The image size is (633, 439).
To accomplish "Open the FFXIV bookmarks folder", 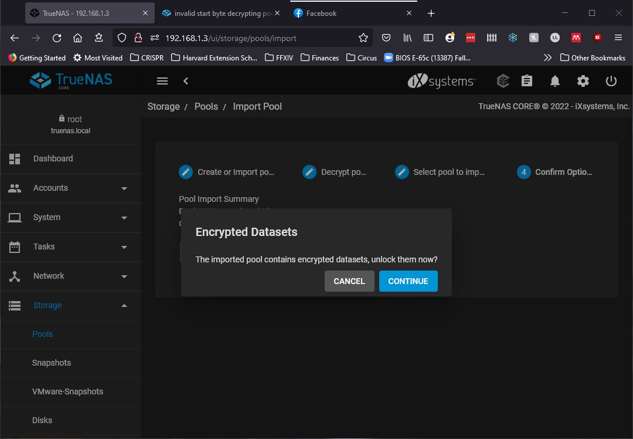I will point(279,58).
